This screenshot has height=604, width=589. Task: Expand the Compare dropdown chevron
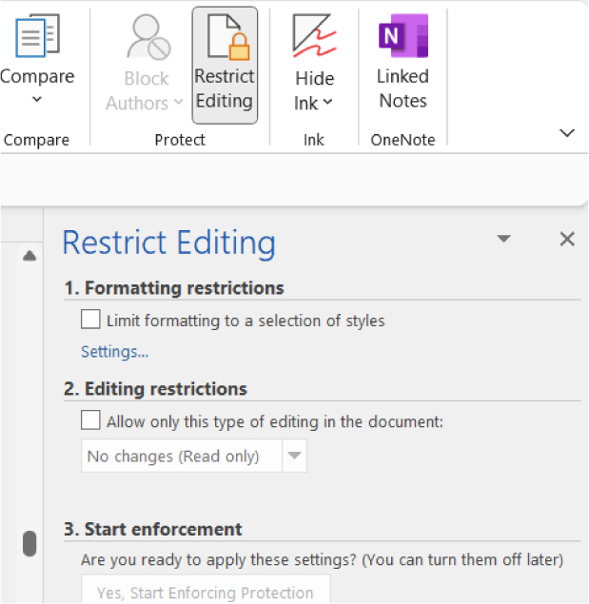pos(36,100)
